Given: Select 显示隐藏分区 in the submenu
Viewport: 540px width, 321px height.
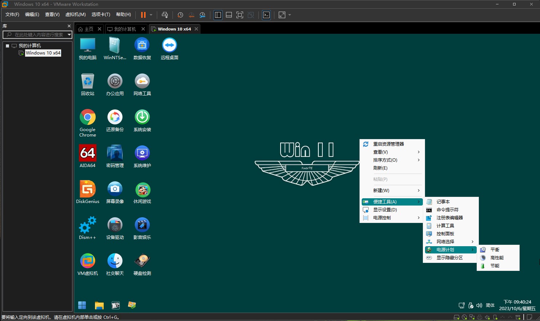Looking at the screenshot, I should [x=450, y=258].
